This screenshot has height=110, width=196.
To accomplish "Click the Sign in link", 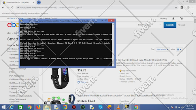I will click(x=12, y=18).
